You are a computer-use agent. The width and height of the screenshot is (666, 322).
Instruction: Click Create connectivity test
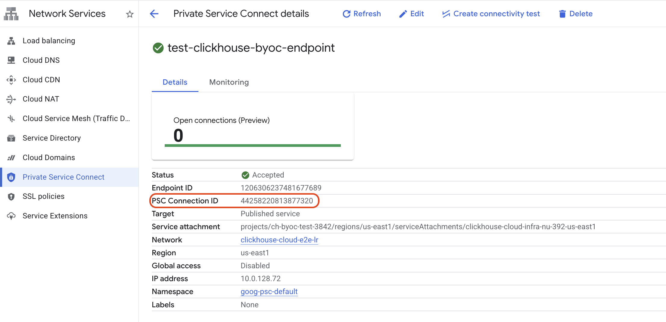(x=491, y=14)
